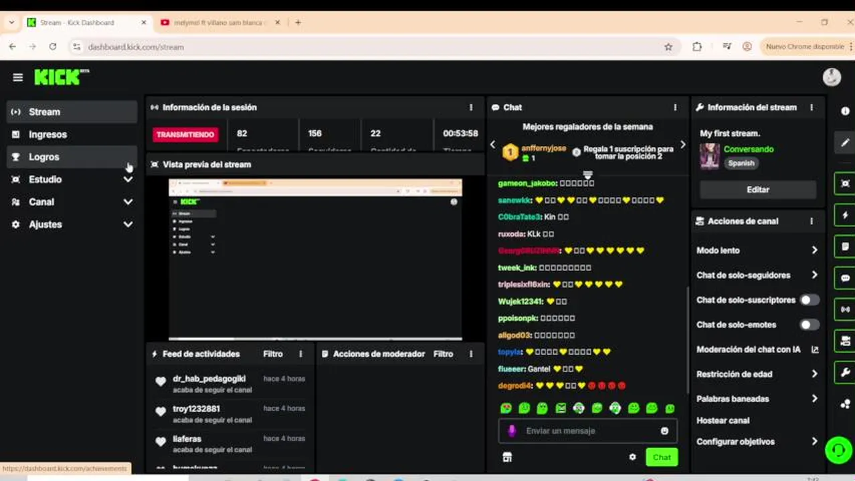Viewport: 855px width, 481px height.
Task: Click Nuevo Chrome disponible update button
Action: tap(804, 47)
